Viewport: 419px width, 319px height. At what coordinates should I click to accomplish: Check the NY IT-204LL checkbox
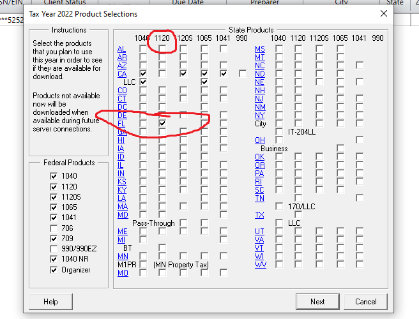[x=279, y=131]
